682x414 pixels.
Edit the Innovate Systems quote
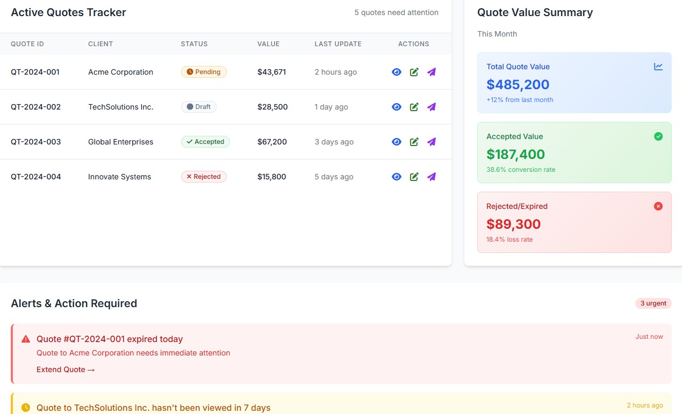coord(414,177)
